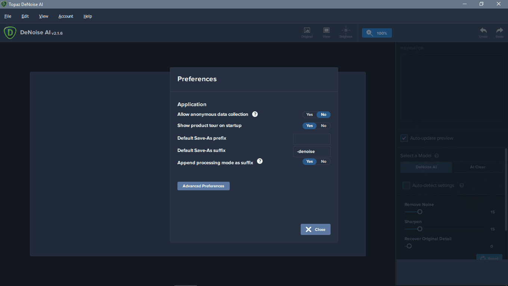Click the Default Save-As prefix field

pos(312,139)
